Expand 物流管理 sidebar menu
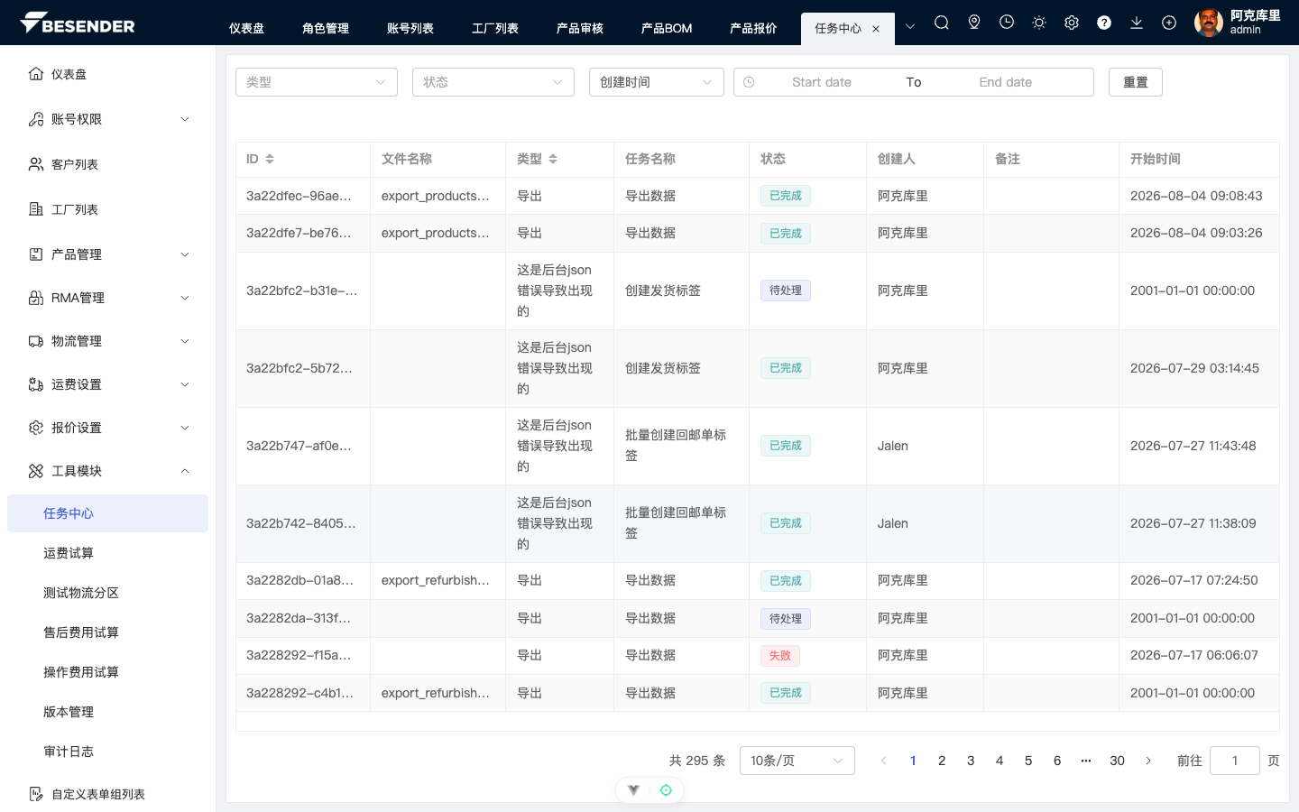Screen dimensions: 1299x812 [x=108, y=341]
